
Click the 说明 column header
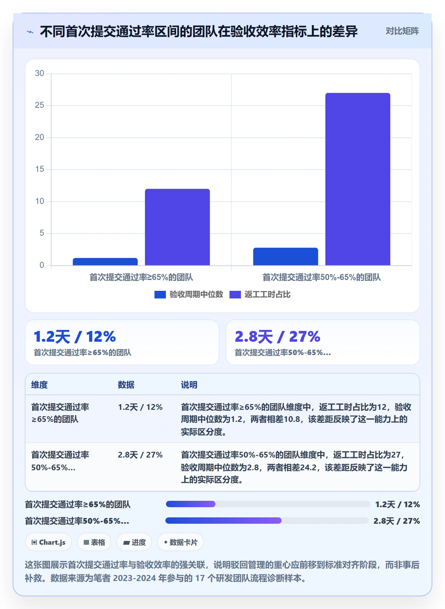click(x=189, y=385)
